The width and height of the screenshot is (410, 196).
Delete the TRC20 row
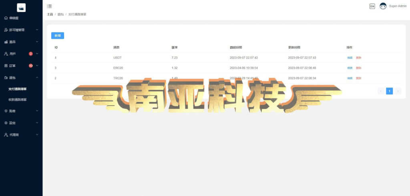pyautogui.click(x=358, y=78)
